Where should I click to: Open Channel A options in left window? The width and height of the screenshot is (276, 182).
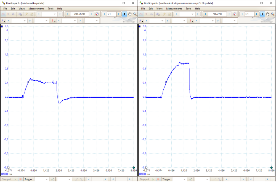click(x=3, y=21)
